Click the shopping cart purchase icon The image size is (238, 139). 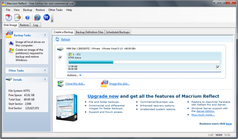click(46, 17)
